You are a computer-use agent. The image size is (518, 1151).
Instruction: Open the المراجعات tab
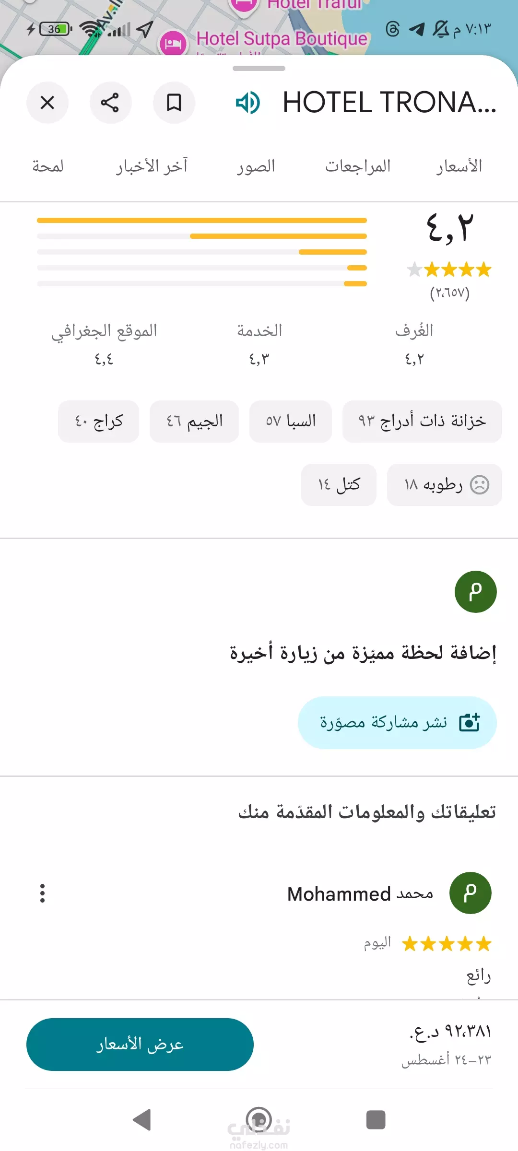358,166
